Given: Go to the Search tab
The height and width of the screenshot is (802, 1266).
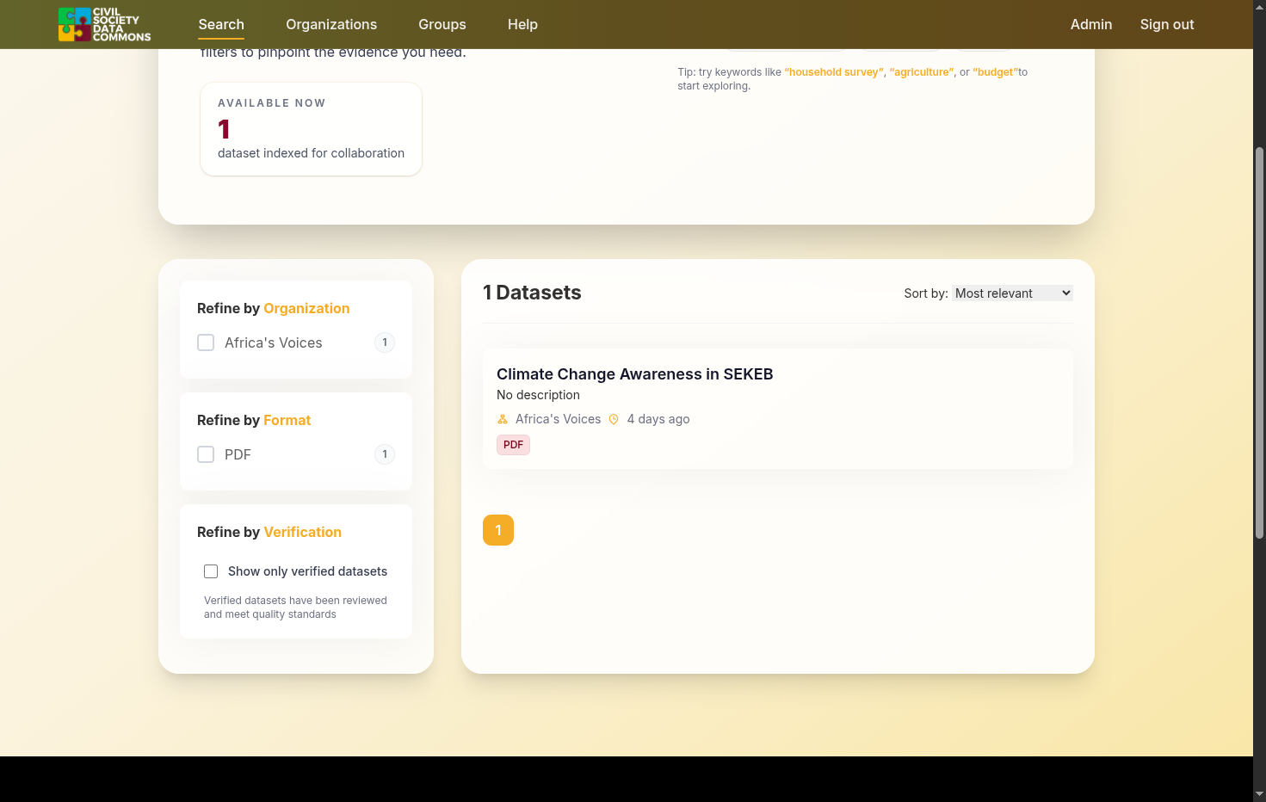Looking at the screenshot, I should tap(221, 24).
